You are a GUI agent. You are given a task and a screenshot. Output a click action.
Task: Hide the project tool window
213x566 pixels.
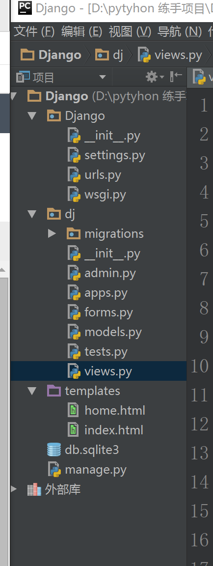[176, 77]
